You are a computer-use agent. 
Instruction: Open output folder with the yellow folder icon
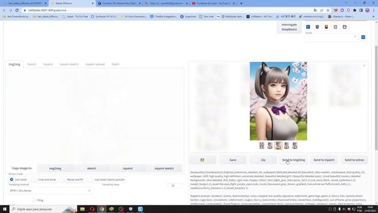point(202,160)
